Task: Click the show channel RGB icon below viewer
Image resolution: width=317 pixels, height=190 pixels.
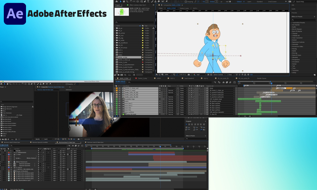Action: point(195,74)
